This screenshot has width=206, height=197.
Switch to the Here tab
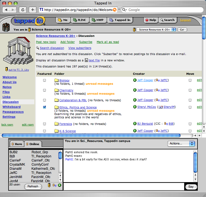coord(16,144)
